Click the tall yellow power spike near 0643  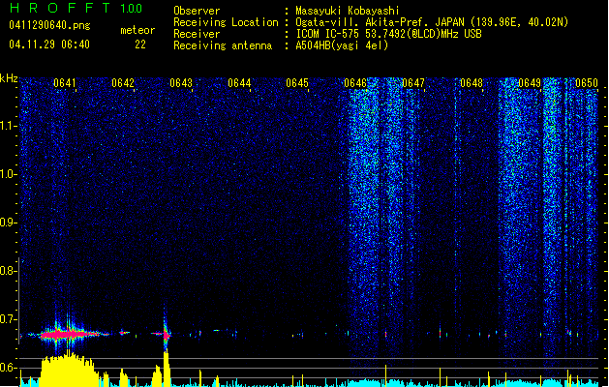167,369
